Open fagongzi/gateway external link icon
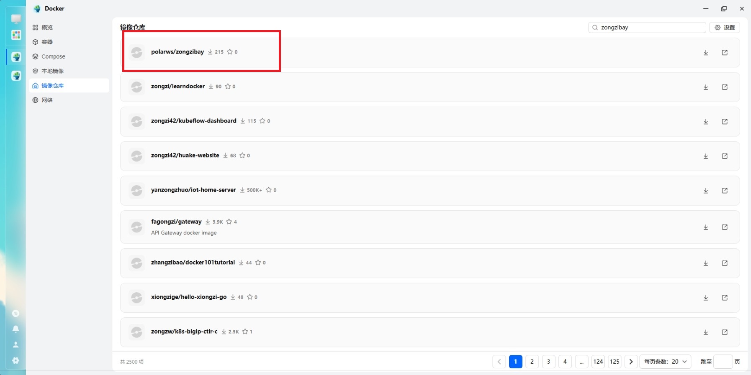Screen dimensions: 751x375 click(x=725, y=227)
